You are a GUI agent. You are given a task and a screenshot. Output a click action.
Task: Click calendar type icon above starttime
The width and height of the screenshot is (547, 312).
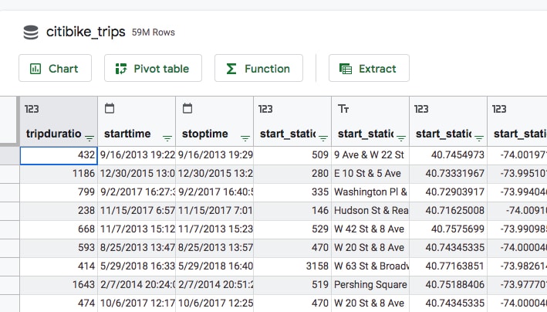pyautogui.click(x=110, y=108)
